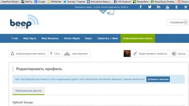Open the Google bookmark

(x=40, y=2)
